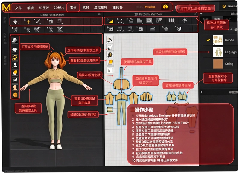
Task: Pop out the 3D window via its corner icon
Action: pos(99,14)
